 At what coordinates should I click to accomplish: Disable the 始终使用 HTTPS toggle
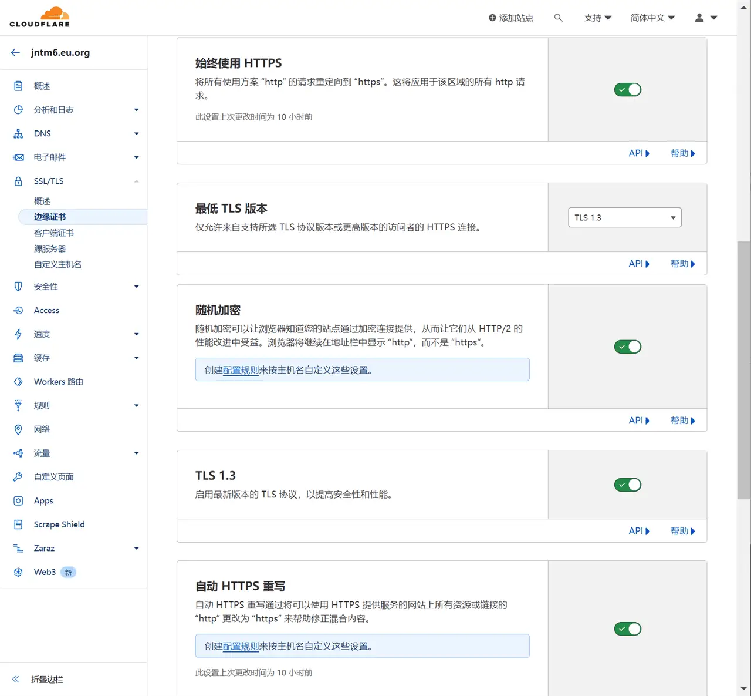[627, 90]
